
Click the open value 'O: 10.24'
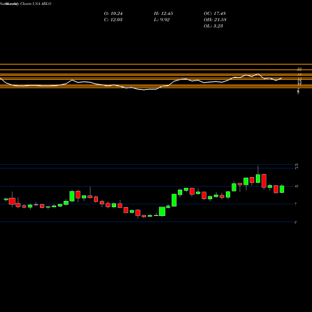point(113,14)
